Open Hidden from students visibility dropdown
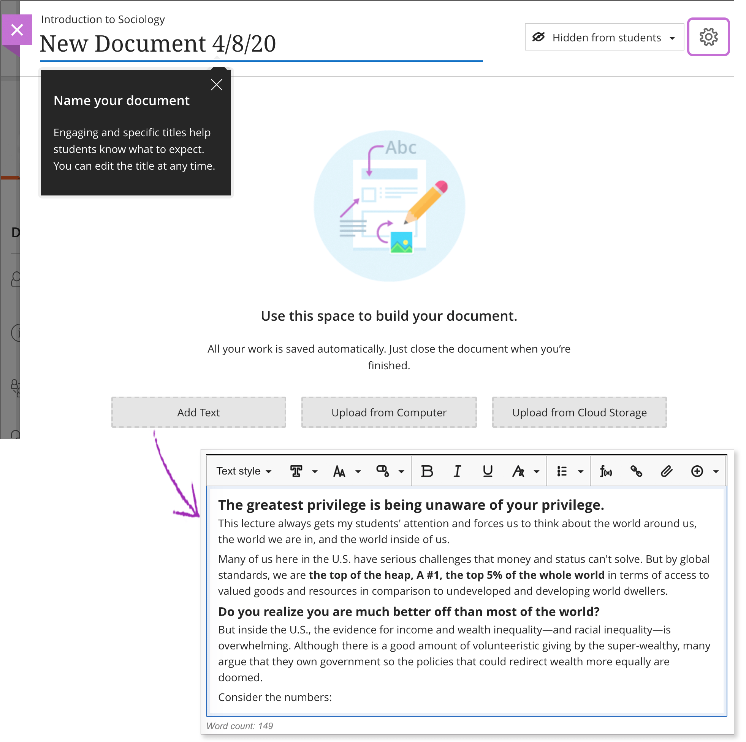Screen dimensions: 746x742 pos(604,38)
